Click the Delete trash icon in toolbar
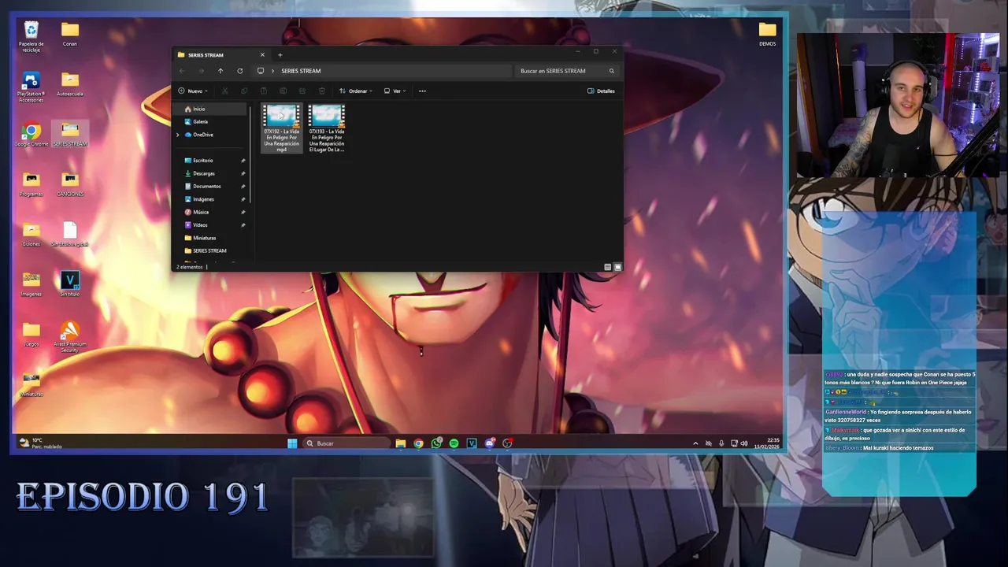The width and height of the screenshot is (1008, 567). tap(321, 91)
